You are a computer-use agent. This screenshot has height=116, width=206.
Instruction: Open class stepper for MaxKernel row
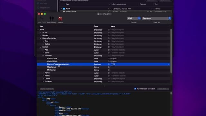pyautogui.click(x=109, y=67)
